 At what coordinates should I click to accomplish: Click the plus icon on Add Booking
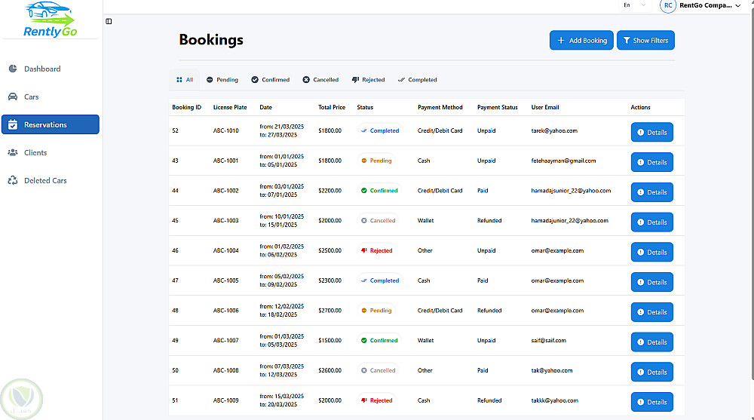pos(560,41)
